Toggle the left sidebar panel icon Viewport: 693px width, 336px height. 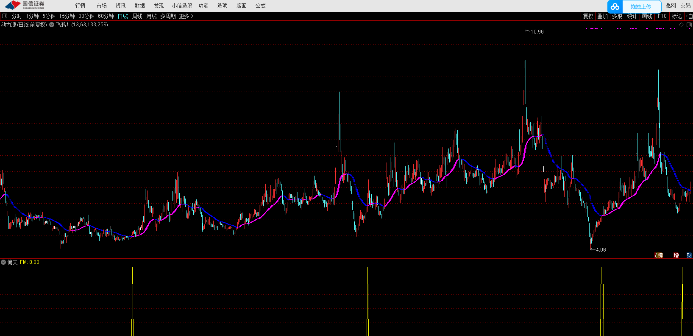coord(5,16)
